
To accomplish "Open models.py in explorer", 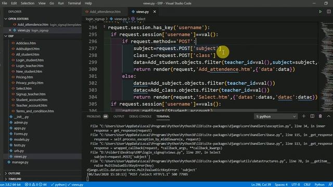I will (22, 140).
